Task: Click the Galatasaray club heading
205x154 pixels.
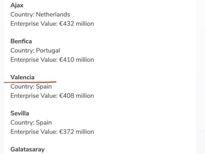Action: [x=28, y=150]
